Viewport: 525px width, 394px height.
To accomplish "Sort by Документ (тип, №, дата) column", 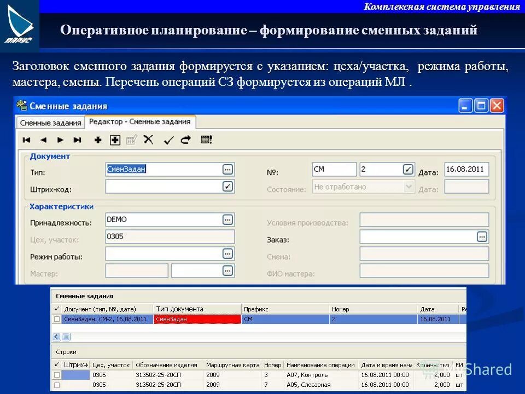I will pyautogui.click(x=107, y=309).
